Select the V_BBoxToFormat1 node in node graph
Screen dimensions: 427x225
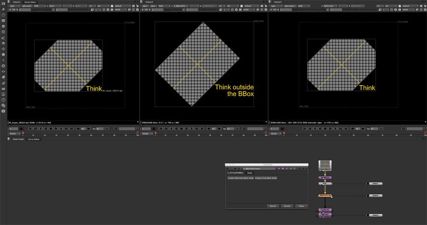tap(325, 195)
